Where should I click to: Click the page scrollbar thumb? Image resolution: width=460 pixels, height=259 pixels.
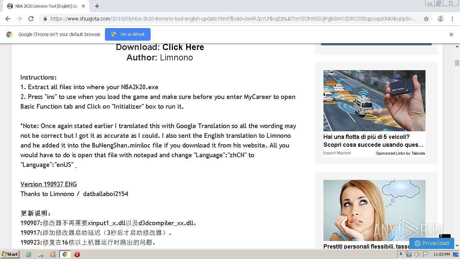(457, 63)
